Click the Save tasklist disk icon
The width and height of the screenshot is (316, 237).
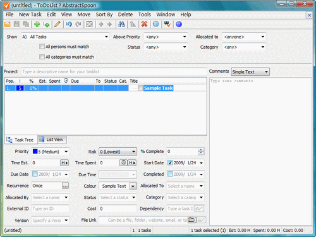(16, 24)
